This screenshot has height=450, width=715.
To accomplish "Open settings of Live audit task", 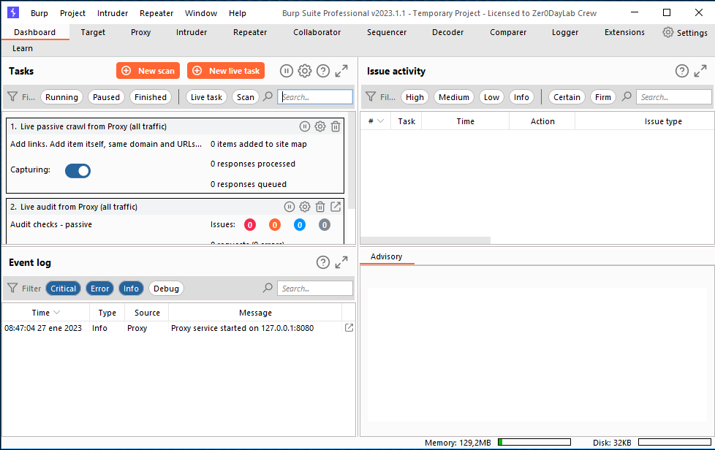I will point(305,207).
